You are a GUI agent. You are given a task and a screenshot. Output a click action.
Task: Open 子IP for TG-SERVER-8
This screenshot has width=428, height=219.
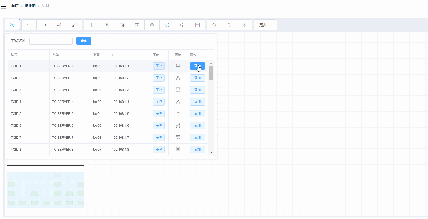159,150
